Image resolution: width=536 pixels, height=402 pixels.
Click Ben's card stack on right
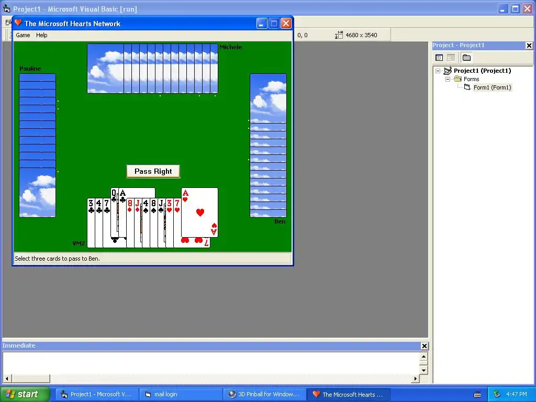tap(269, 146)
